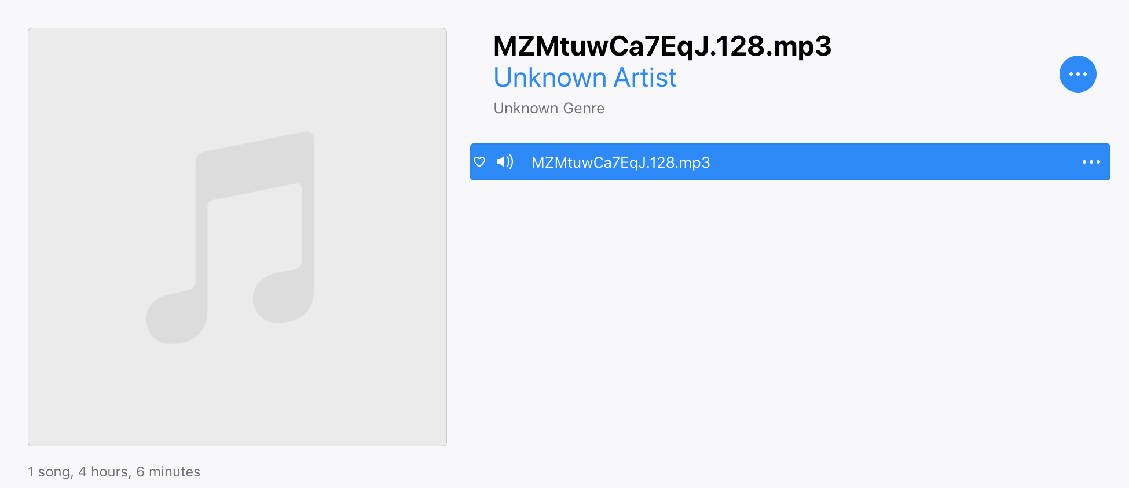This screenshot has width=1129, height=488.
Task: Go to the artist page via Unknown Artist
Action: [x=585, y=77]
